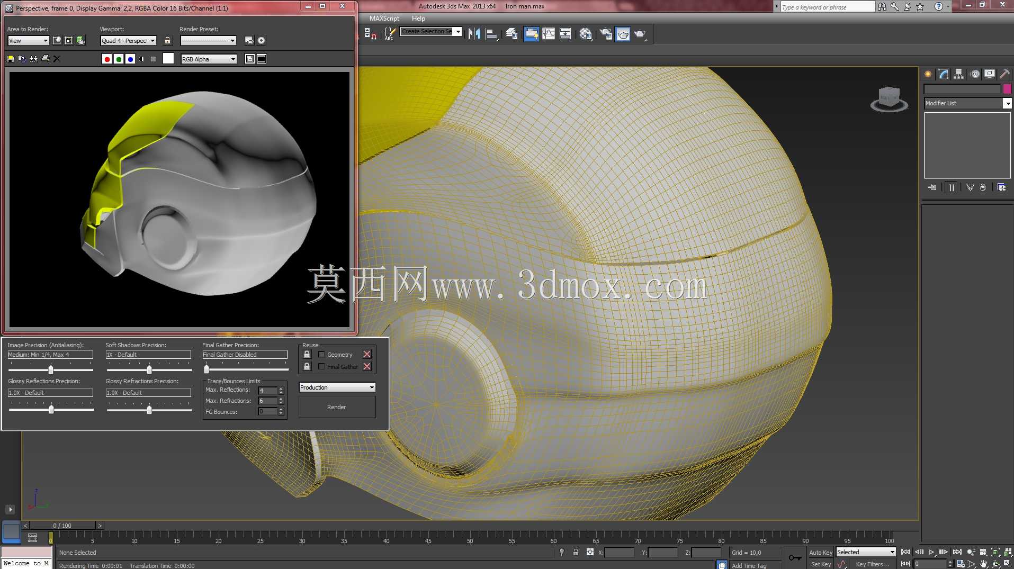Image resolution: width=1014 pixels, height=569 pixels.
Task: Switch to the Hierarchy command panel
Action: [x=958, y=74]
